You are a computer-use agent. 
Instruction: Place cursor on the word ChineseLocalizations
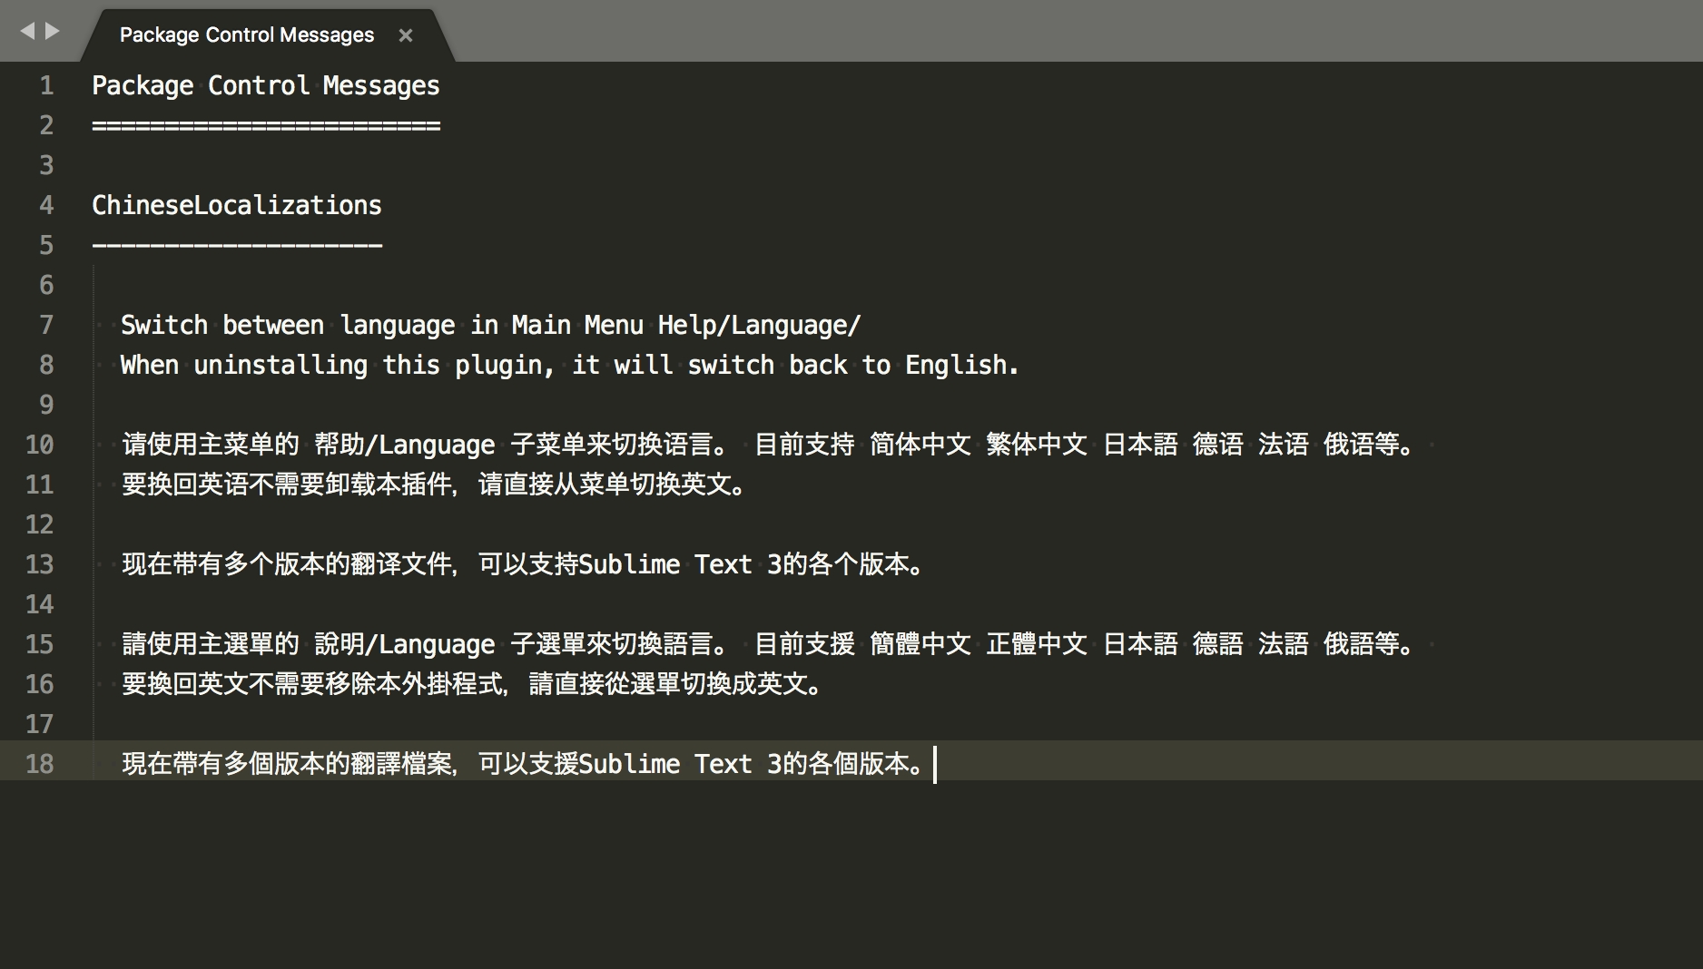236,205
